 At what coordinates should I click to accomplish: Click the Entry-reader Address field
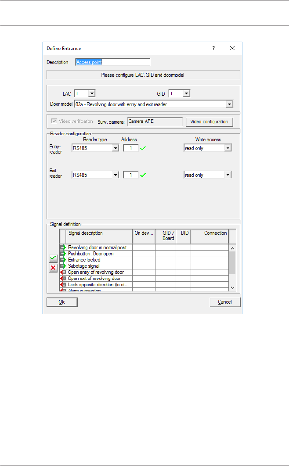click(131, 148)
